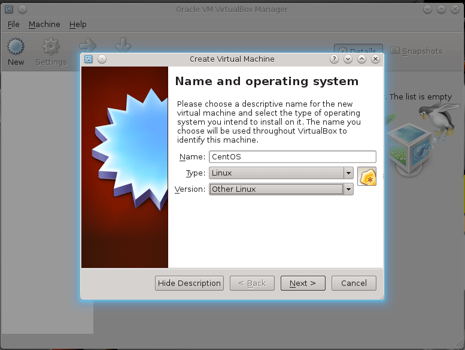Open the Help menu

(78, 25)
